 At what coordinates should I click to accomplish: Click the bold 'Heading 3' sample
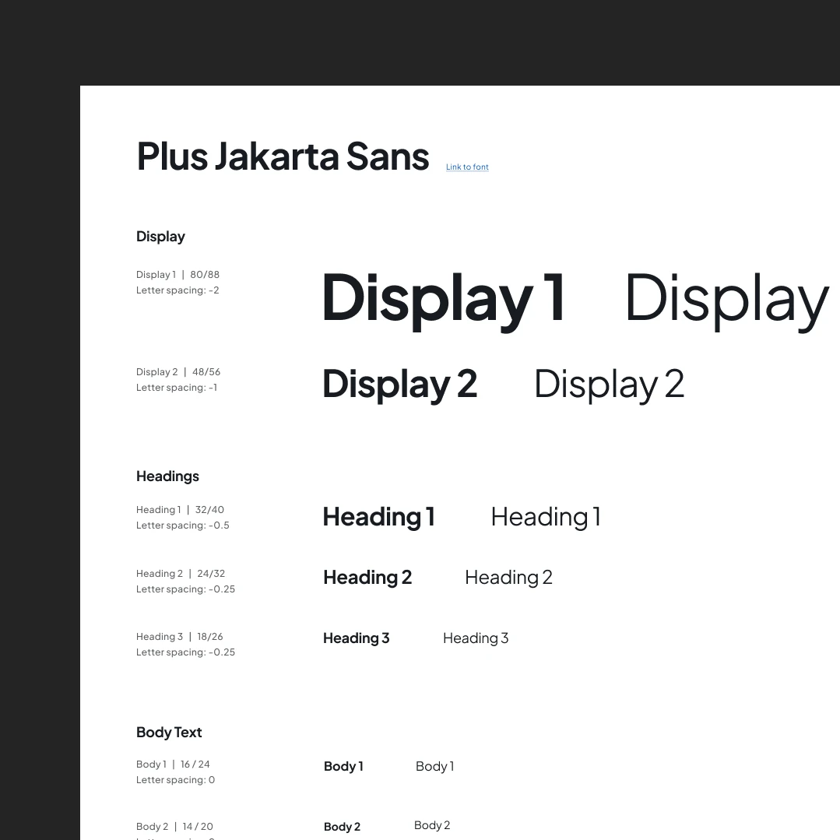click(x=357, y=638)
